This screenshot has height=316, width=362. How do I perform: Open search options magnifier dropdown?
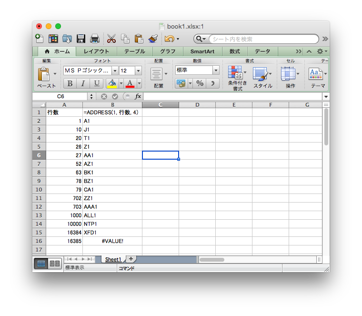(201, 39)
